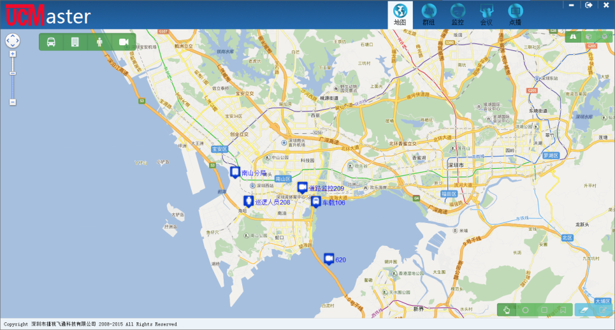The height and width of the screenshot is (330, 615).
Task: Select the hand pan tool
Action: [x=507, y=310]
